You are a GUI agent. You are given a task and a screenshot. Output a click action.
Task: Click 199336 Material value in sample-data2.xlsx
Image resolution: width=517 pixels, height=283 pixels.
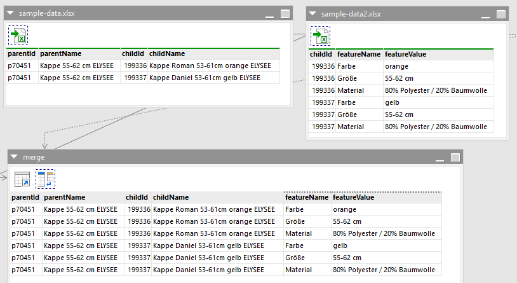[438, 90]
